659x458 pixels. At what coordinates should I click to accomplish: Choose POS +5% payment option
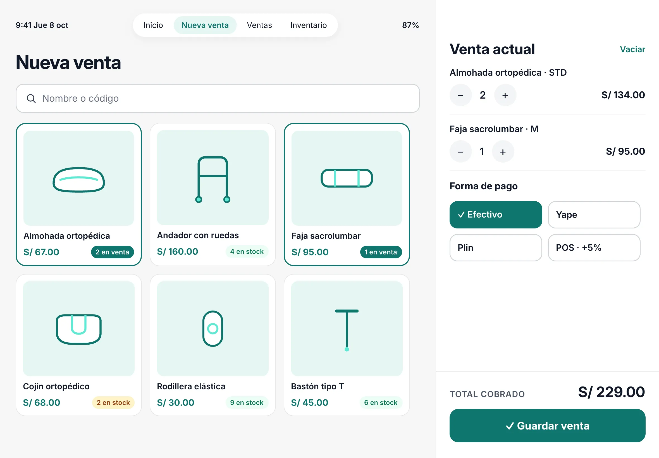[594, 248]
